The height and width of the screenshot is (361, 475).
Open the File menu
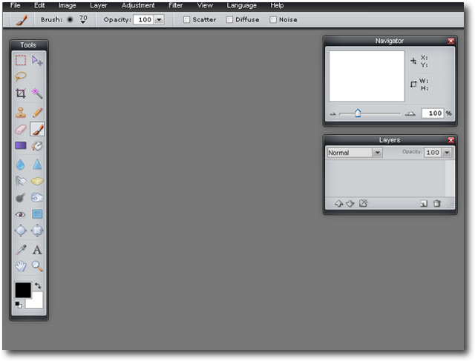pos(15,5)
